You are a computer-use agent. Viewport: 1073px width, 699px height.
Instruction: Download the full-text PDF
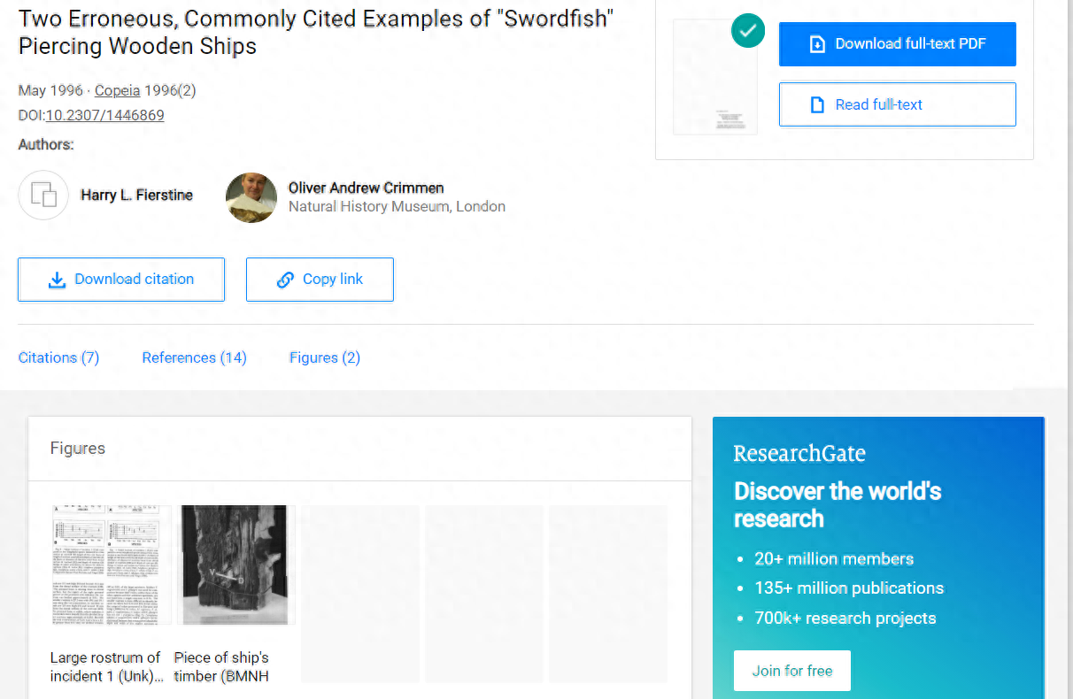(x=898, y=44)
